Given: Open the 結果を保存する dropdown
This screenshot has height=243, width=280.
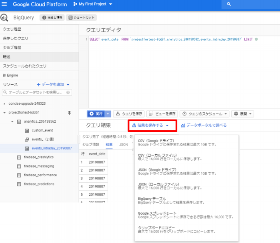Looking at the screenshot, I should (150, 125).
